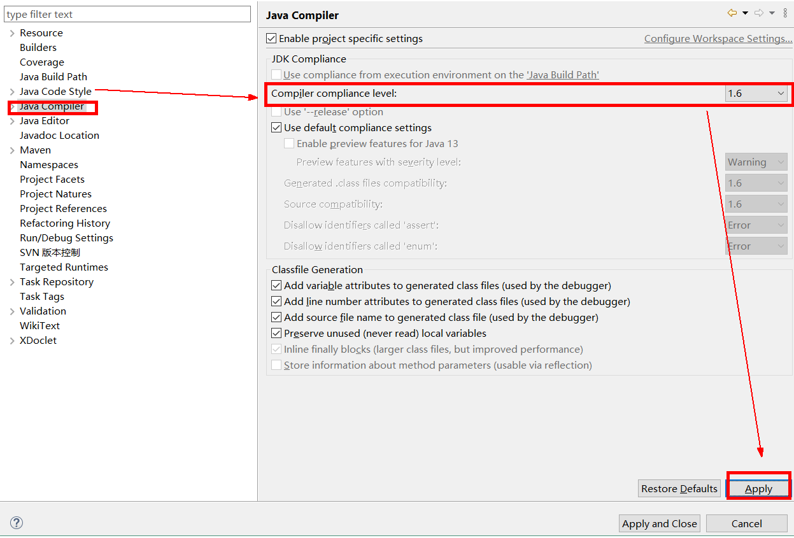Select Java Build Path page
Viewport: 794px width, 538px height.
coord(53,77)
